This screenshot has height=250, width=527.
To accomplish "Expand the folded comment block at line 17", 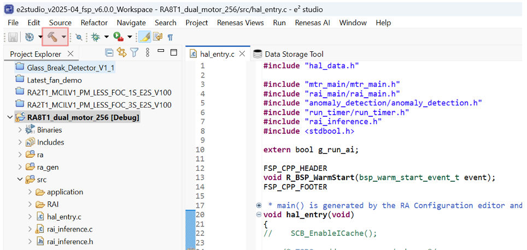I will [259, 205].
